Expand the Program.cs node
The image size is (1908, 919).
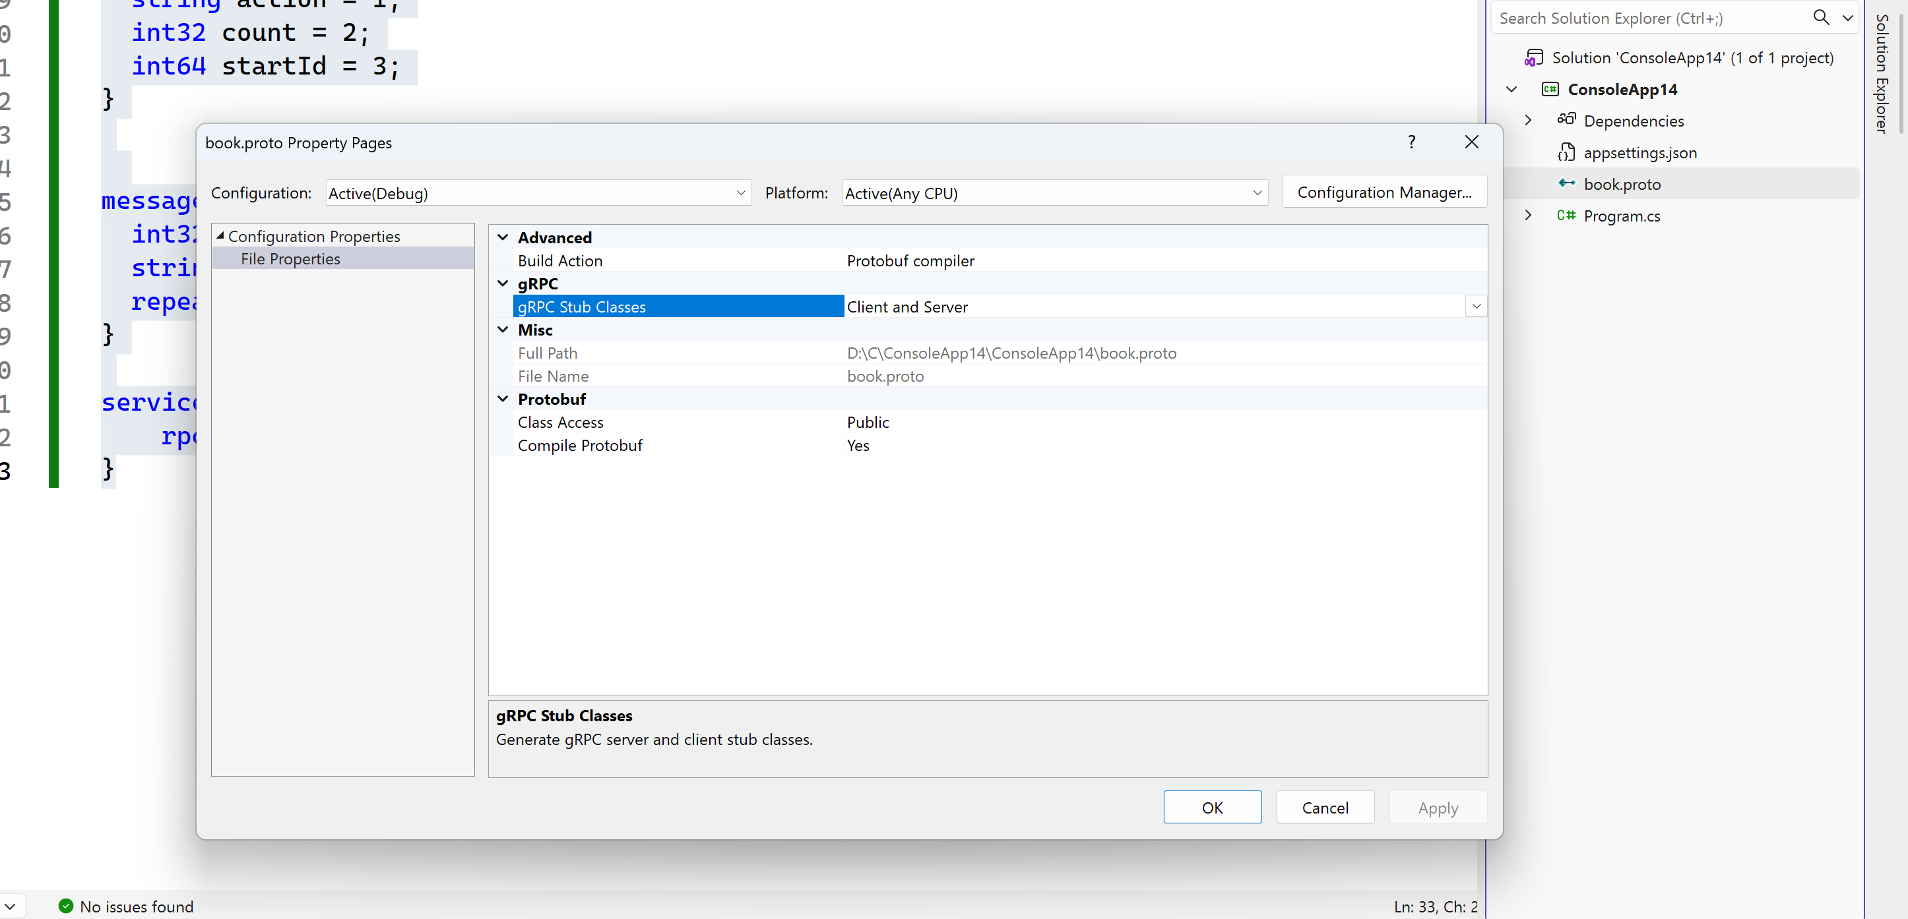tap(1527, 216)
